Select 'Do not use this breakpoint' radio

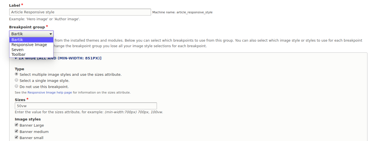click(x=17, y=86)
